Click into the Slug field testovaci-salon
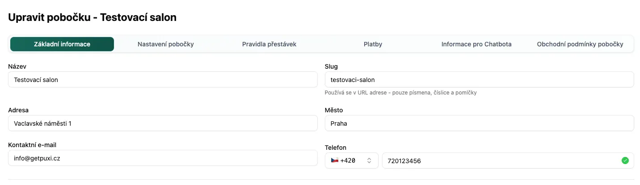 pos(479,80)
